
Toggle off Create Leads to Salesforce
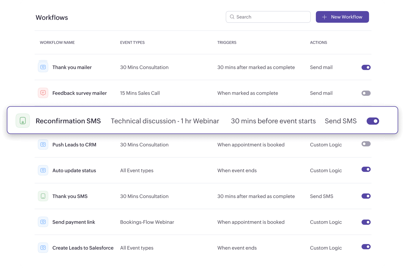pyautogui.click(x=366, y=247)
